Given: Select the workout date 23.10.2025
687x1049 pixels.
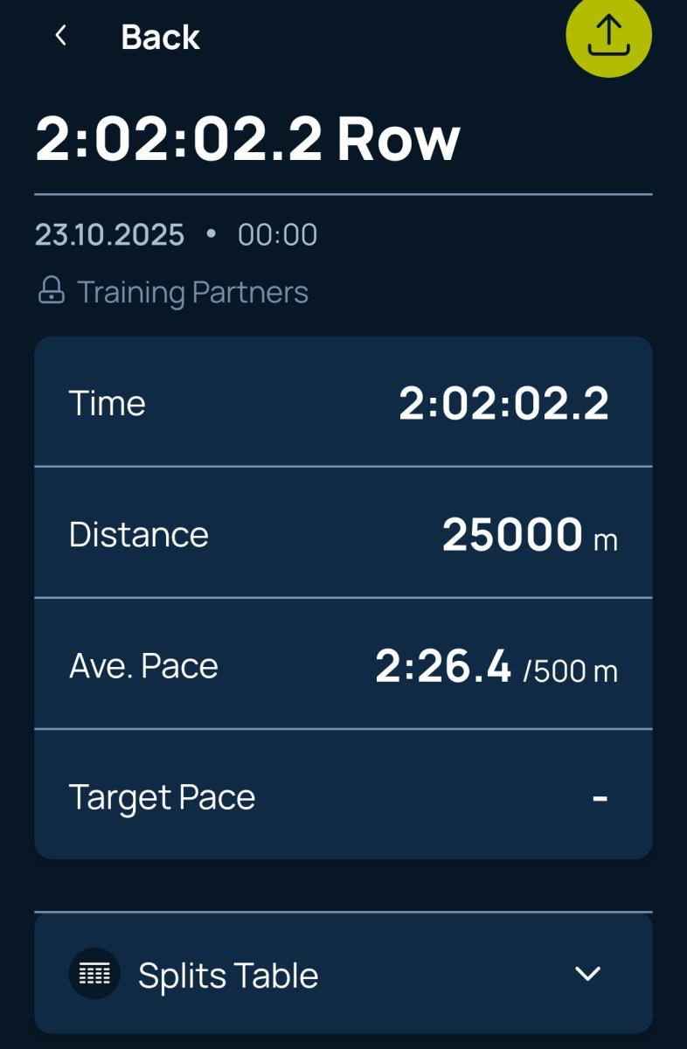Looking at the screenshot, I should [110, 234].
